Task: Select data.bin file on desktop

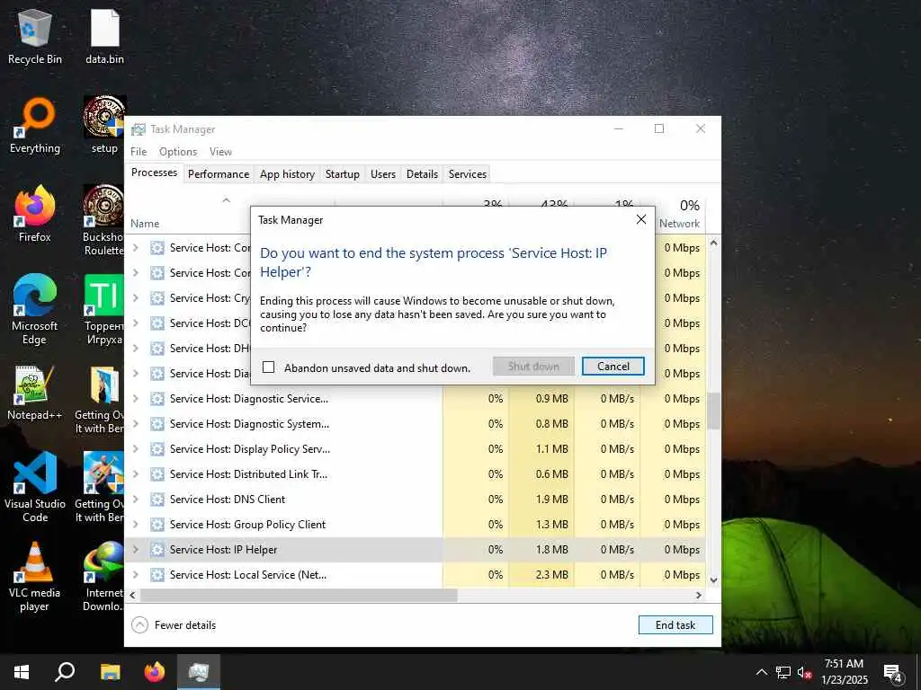Action: [104, 38]
